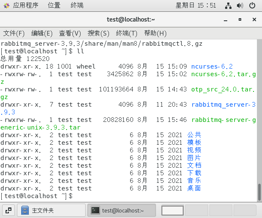Click the directory name ncurses-6.2
Screen dimensions: 262x218
click(212, 66)
